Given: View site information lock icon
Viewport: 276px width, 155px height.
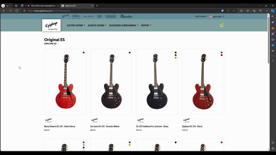Looking at the screenshot, I should (25, 11).
